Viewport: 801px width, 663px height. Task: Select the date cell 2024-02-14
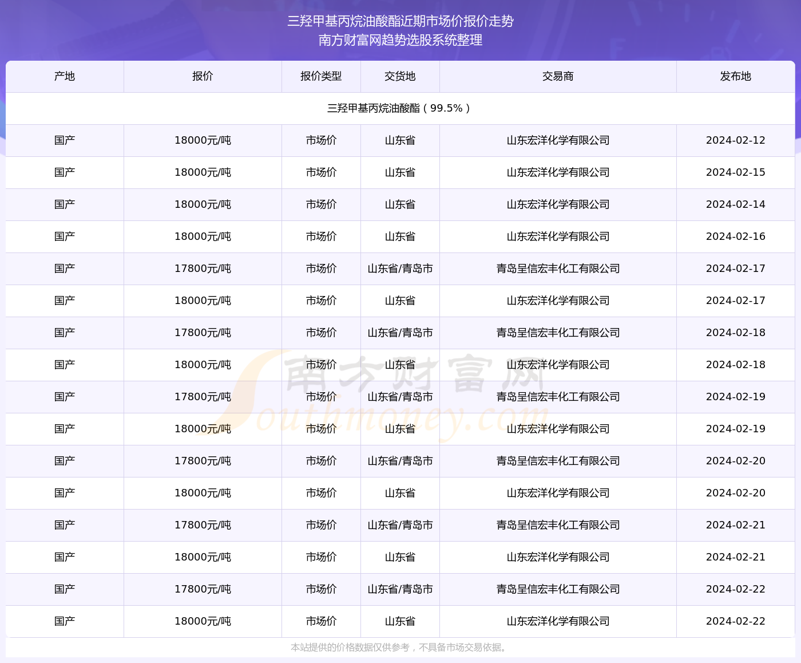pos(735,204)
